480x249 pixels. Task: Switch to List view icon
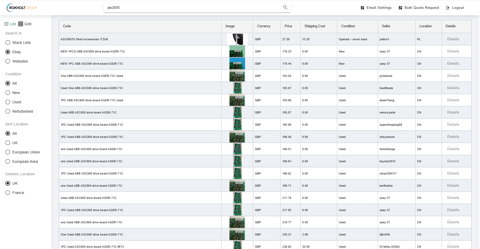click(7, 24)
